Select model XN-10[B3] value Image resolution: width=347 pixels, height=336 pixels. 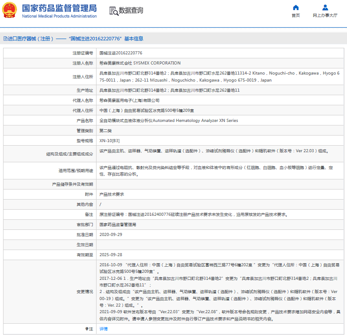[110, 141]
